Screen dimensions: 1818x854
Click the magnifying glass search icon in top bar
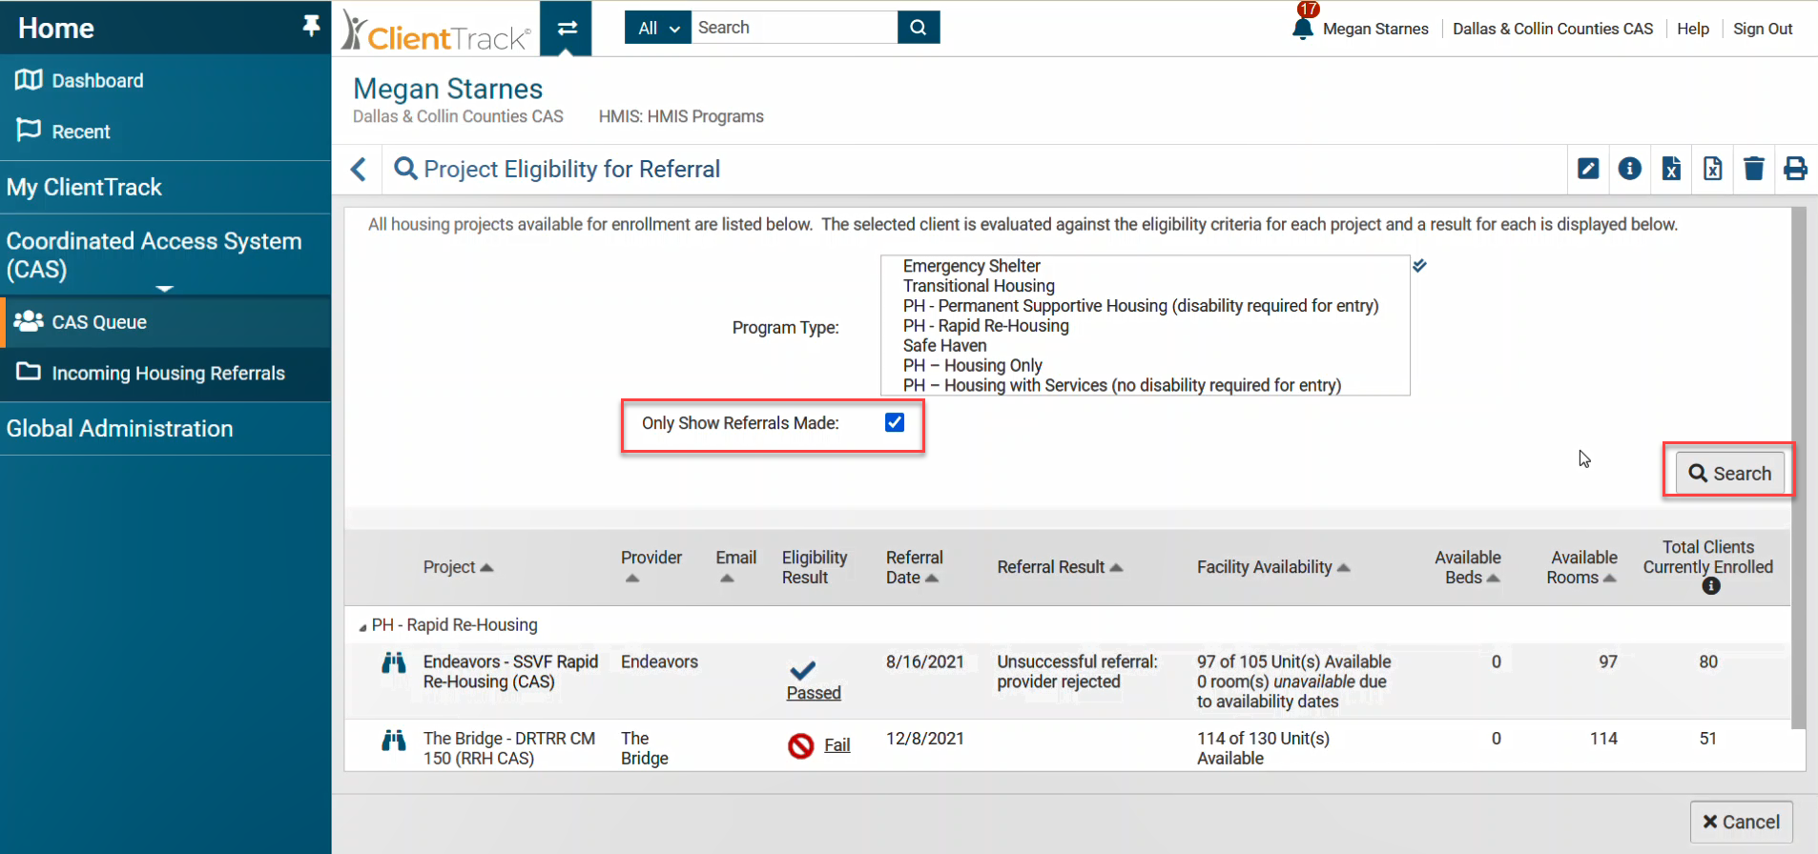(918, 27)
